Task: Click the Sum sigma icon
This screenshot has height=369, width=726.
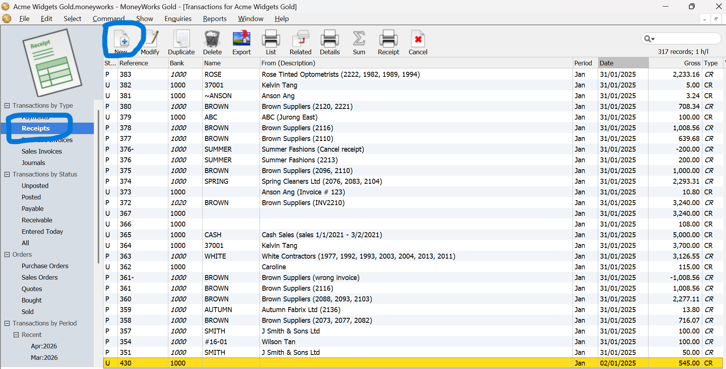Action: (359, 42)
